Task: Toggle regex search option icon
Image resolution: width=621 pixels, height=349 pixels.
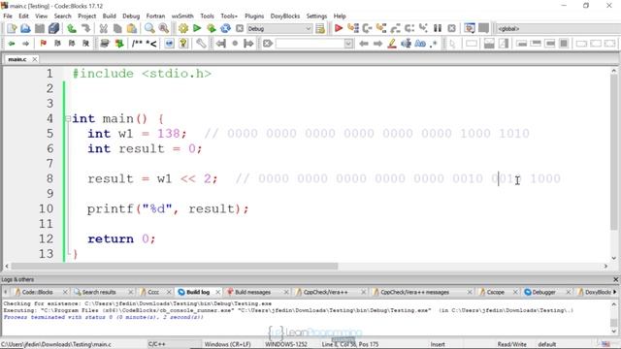Action: [x=434, y=43]
